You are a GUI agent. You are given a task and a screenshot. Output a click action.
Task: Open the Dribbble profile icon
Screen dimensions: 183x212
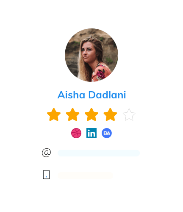point(76,133)
